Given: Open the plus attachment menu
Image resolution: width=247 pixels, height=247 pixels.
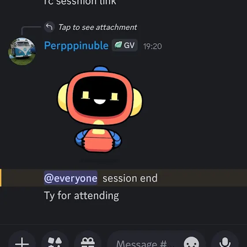Looking at the screenshot, I should coord(22,241).
